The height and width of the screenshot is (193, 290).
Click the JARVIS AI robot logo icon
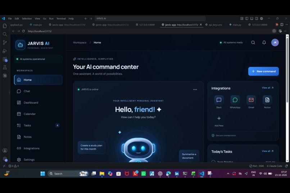(x=21, y=45)
